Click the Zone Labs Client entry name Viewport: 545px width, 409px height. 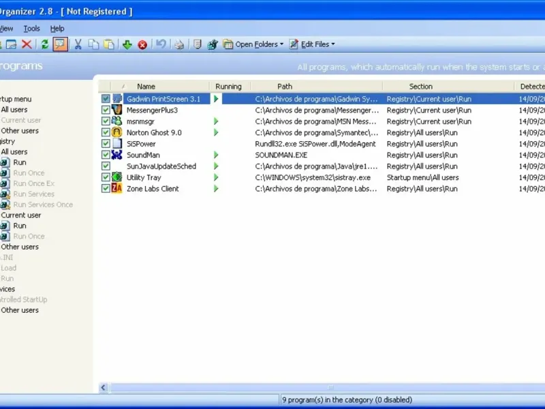coord(153,189)
